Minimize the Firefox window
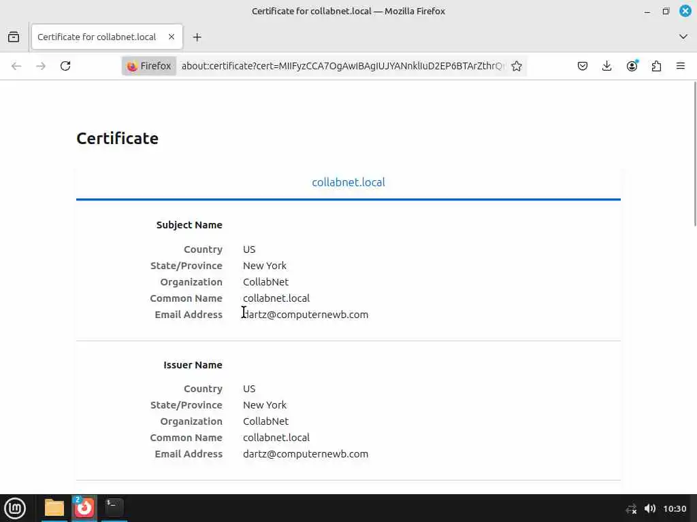The width and height of the screenshot is (697, 522). tap(647, 12)
